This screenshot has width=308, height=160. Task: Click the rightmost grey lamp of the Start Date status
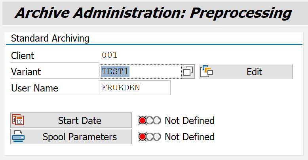(x=157, y=120)
